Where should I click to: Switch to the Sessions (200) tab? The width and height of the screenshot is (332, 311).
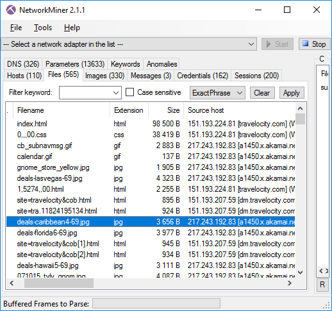point(256,76)
